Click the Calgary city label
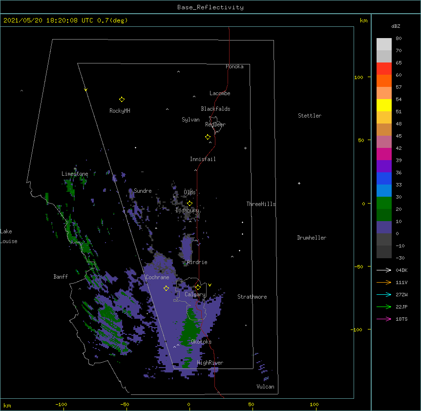This screenshot has width=421, height=411. click(195, 294)
